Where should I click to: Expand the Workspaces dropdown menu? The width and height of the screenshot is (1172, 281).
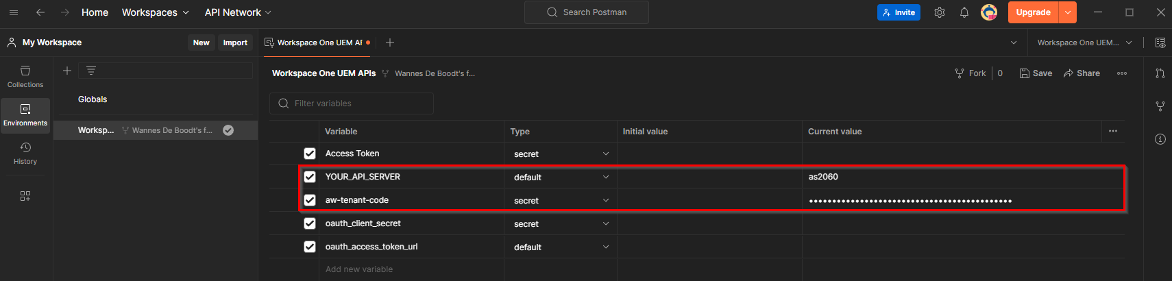coord(155,12)
